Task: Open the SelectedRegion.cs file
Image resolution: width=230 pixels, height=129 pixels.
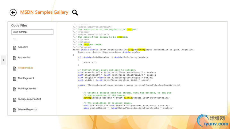Action: 27,110
